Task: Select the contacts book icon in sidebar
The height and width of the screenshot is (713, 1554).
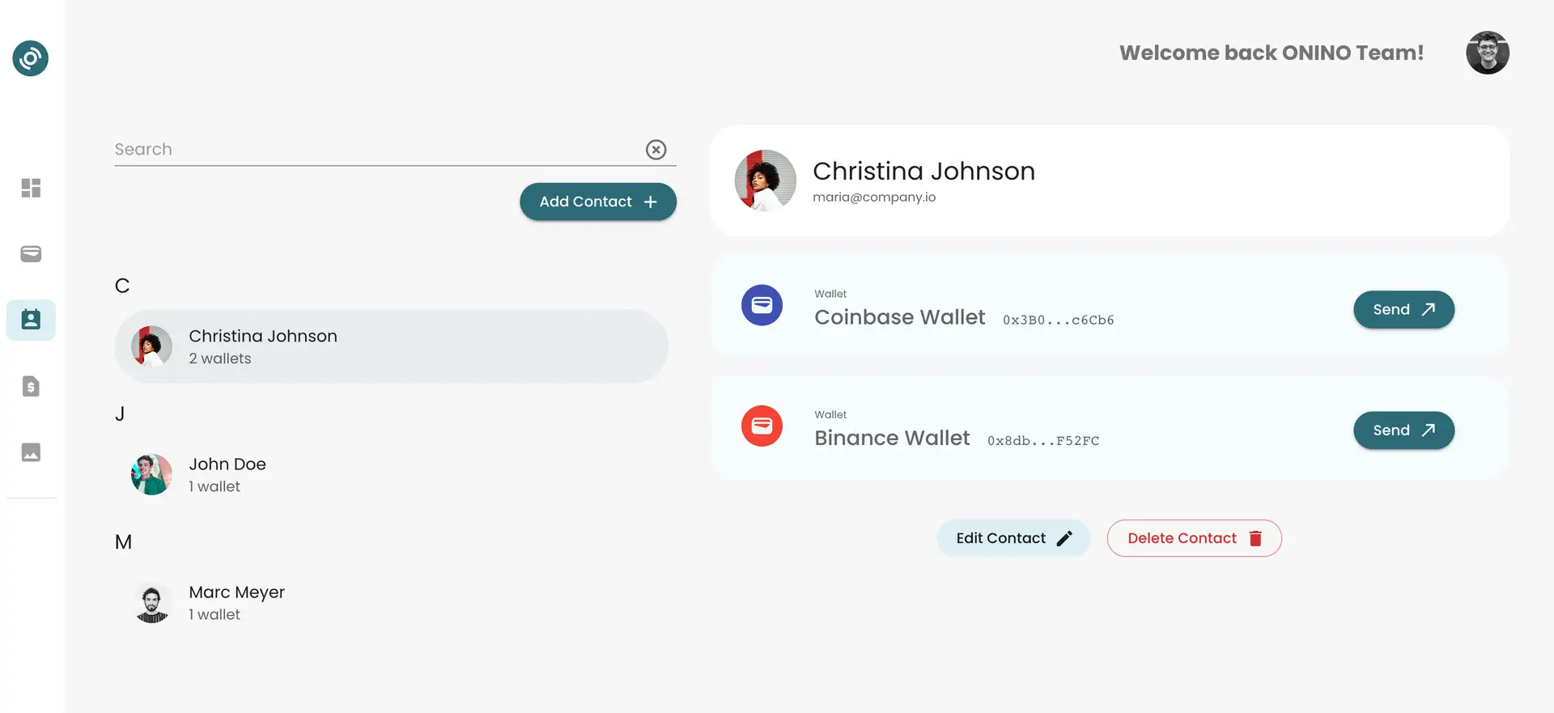Action: [31, 320]
